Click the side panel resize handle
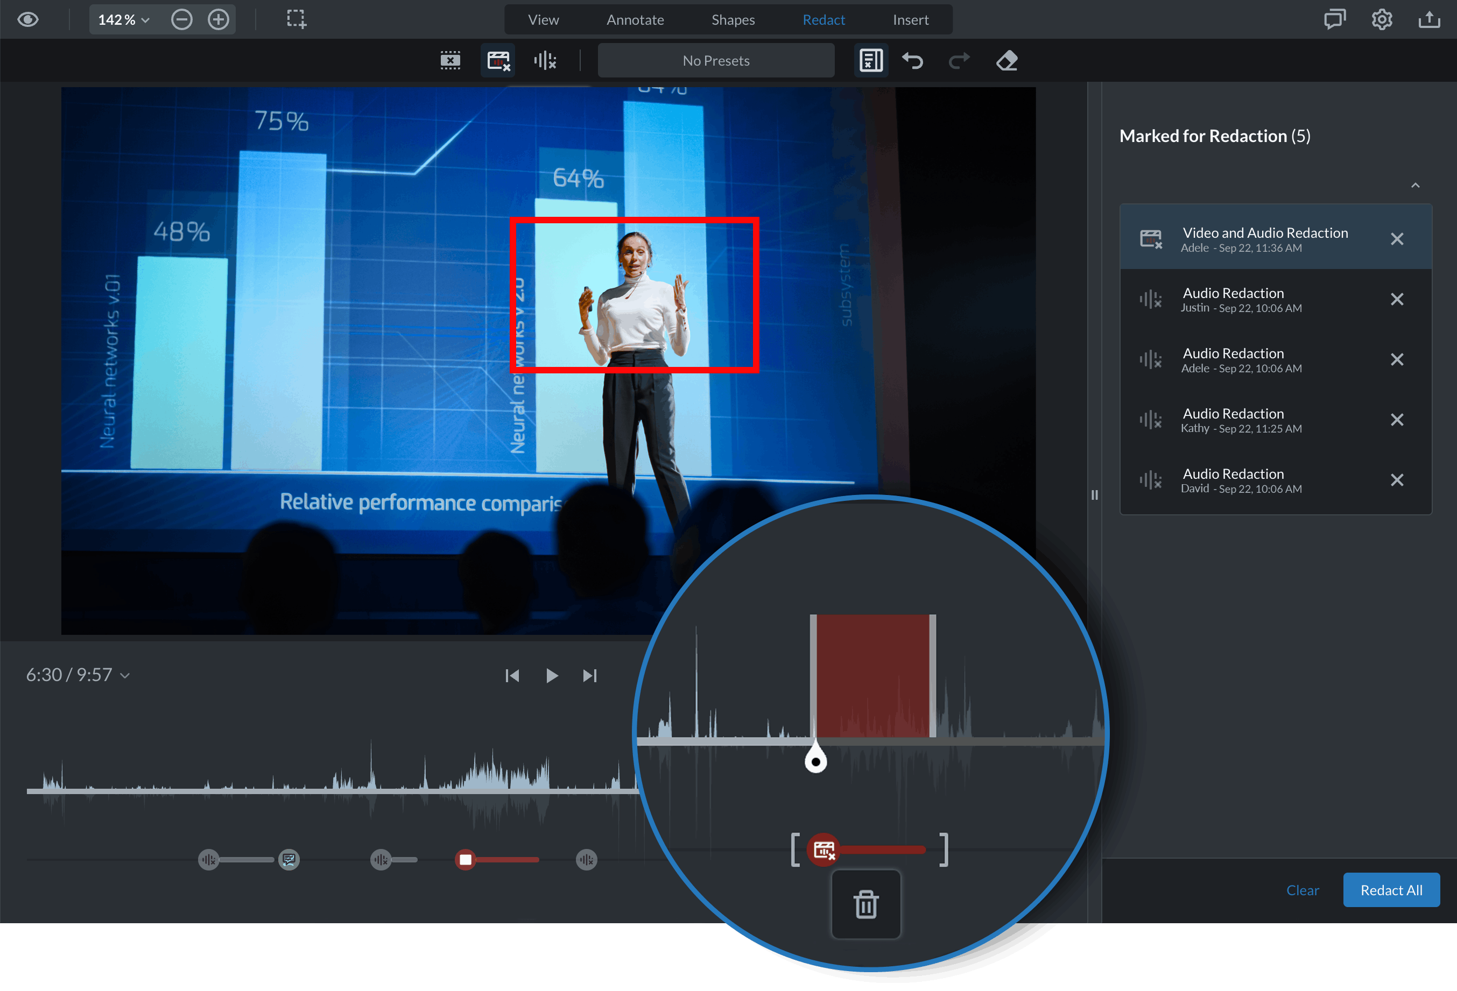This screenshot has height=991, width=1457. click(x=1095, y=495)
